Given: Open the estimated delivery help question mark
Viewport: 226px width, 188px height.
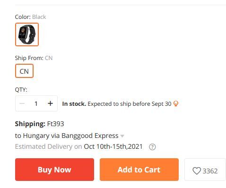Looking at the screenshot, I should pos(152,147).
